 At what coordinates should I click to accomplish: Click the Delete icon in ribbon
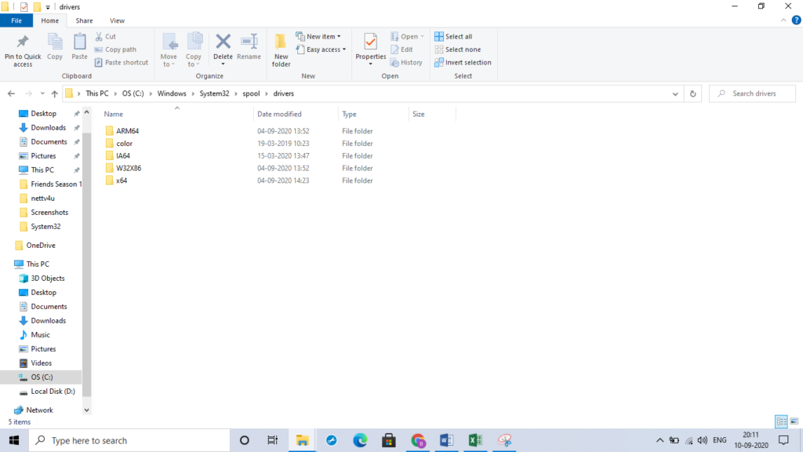[x=223, y=47]
